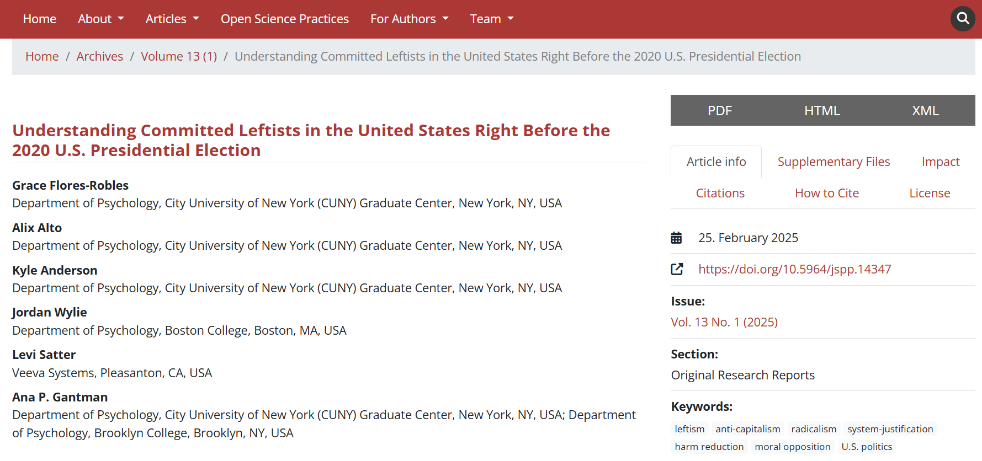Screen dimensions: 982x461
Task: Click the external link icon beside DOI
Action: pos(677,269)
